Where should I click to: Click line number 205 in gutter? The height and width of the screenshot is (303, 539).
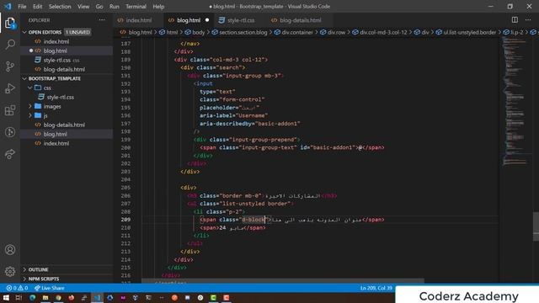[125, 188]
